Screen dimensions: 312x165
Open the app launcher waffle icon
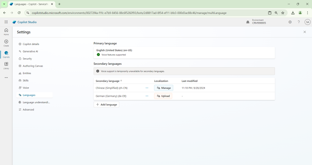point(6,22)
